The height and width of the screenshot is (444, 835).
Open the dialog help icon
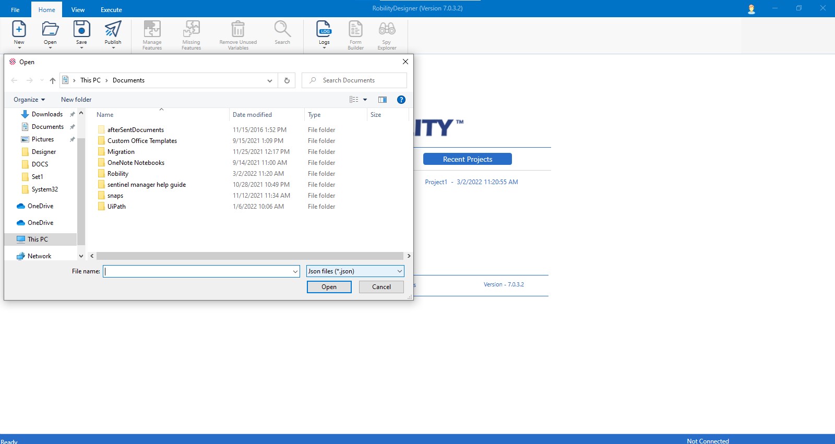pos(401,100)
